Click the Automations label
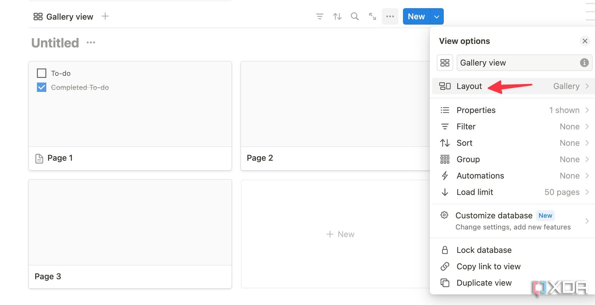The width and height of the screenshot is (595, 305). tap(480, 176)
